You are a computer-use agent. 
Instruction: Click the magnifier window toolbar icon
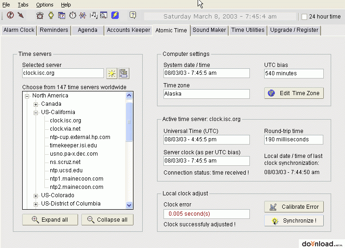coord(103,15)
